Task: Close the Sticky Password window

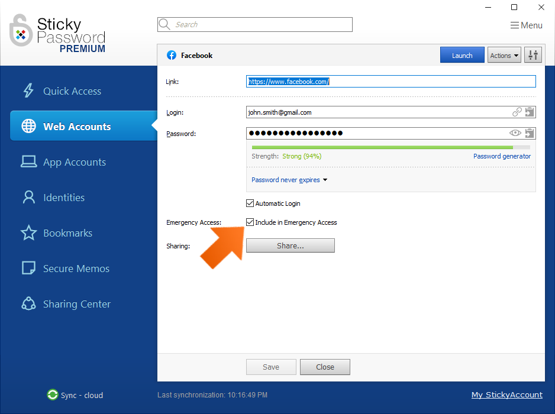Action: coord(541,7)
